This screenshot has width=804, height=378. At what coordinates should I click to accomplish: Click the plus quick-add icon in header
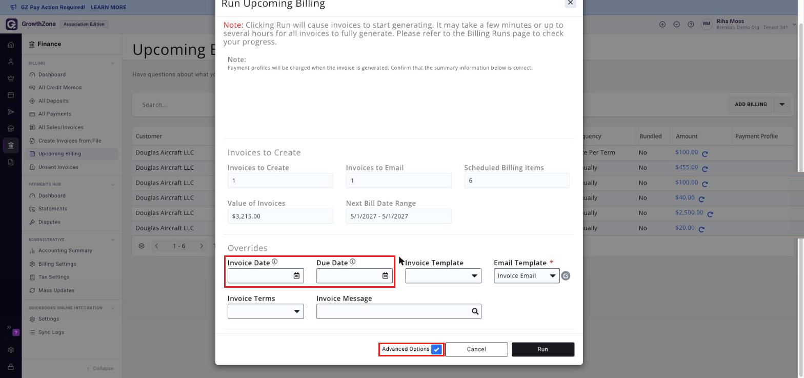point(662,24)
